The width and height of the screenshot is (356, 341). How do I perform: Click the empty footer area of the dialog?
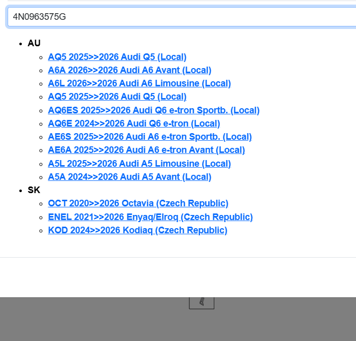(x=178, y=277)
